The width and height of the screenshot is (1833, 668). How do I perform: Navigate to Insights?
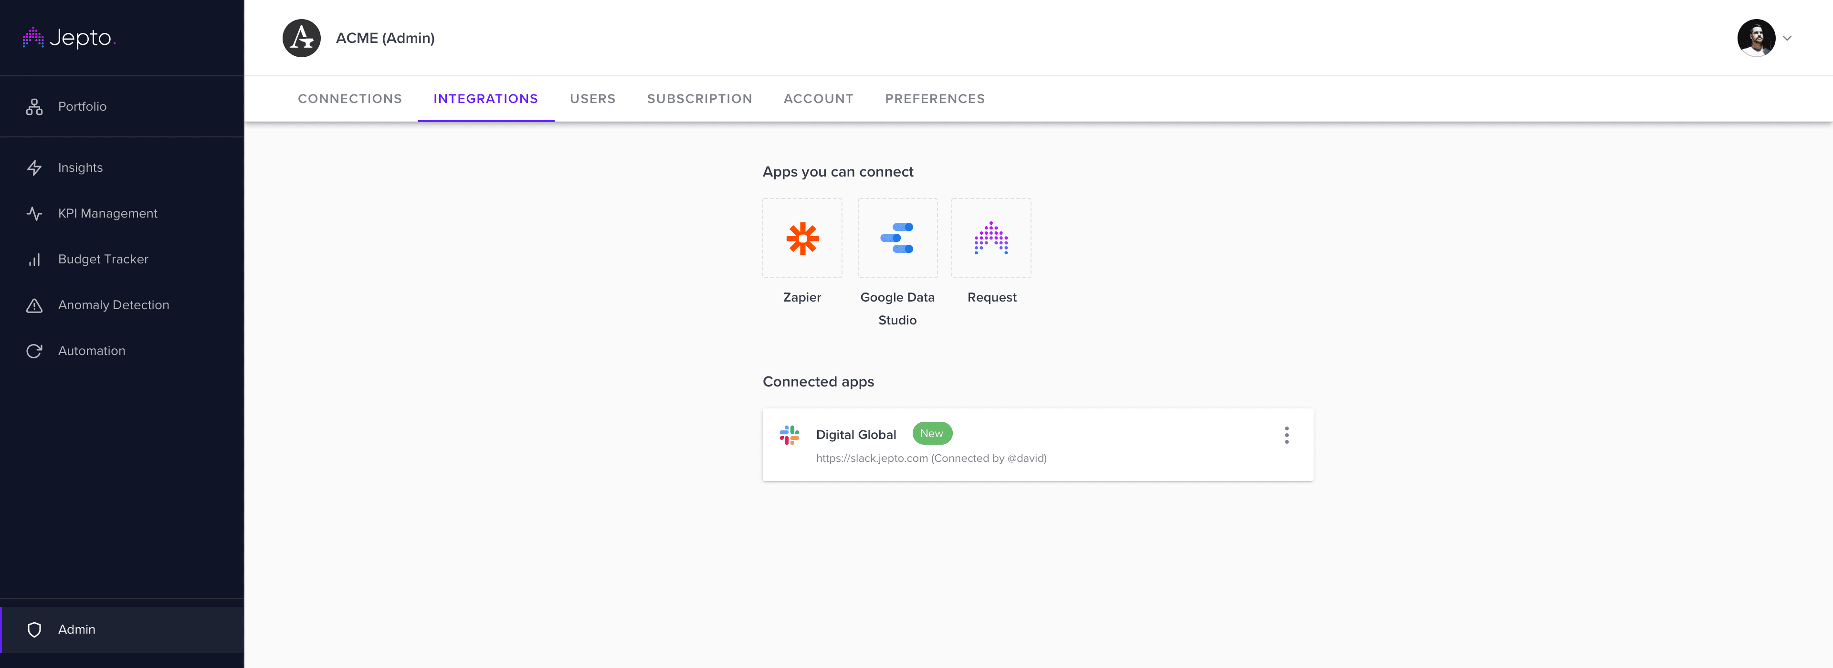(122, 168)
